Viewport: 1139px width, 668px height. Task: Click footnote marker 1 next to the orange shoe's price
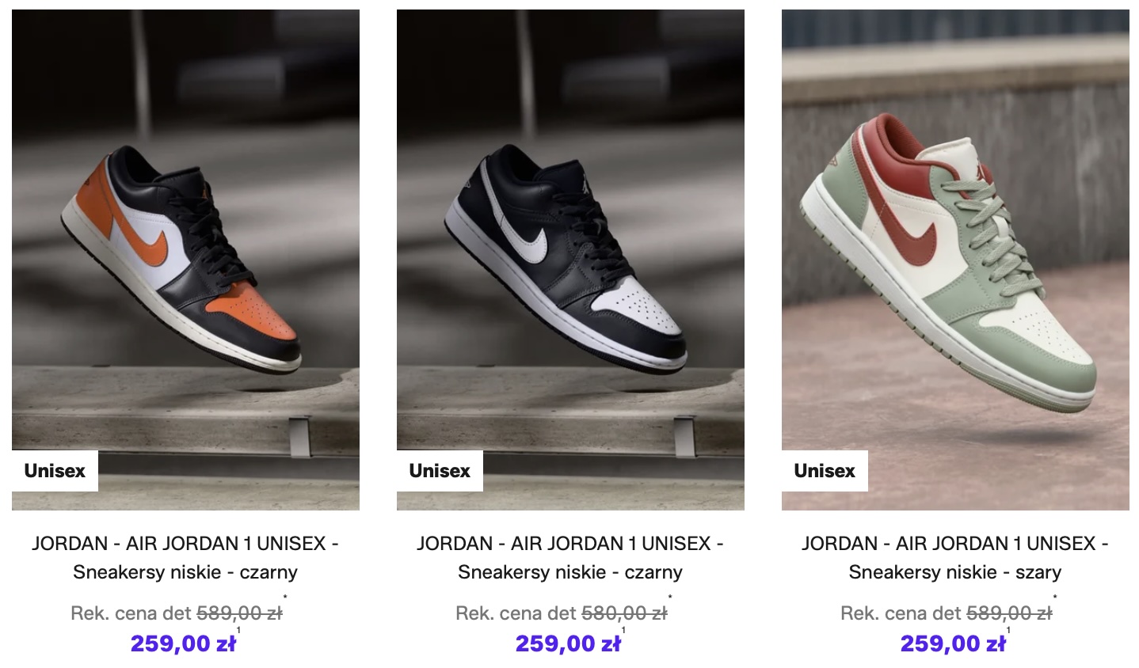(238, 631)
